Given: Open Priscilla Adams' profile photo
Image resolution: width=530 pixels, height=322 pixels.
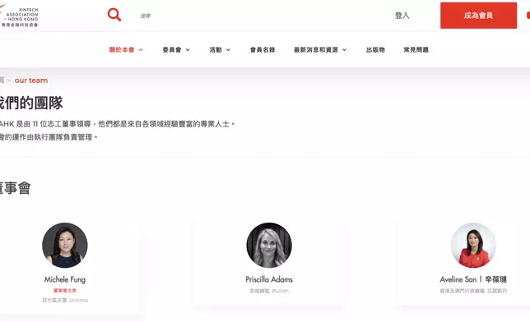Looking at the screenshot, I should point(269,245).
